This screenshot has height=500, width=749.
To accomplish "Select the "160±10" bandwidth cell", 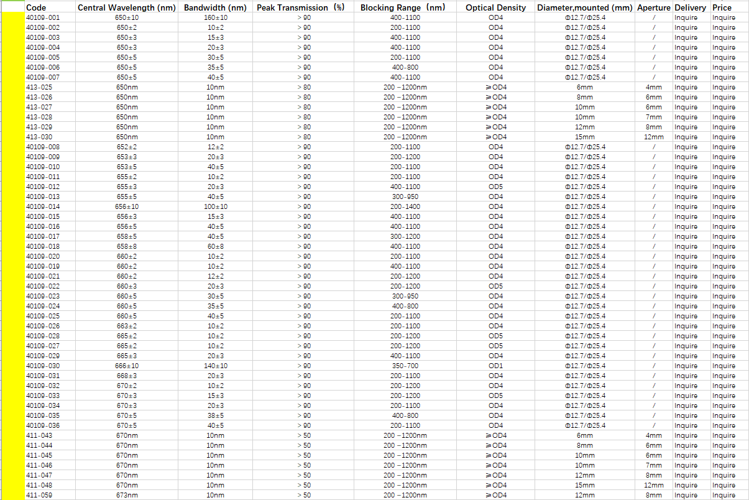I will (x=215, y=17).
